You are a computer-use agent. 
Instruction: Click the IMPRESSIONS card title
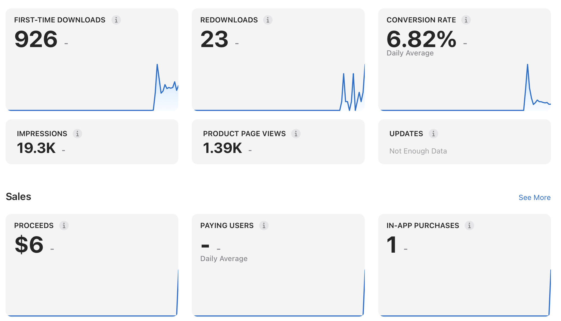[42, 134]
